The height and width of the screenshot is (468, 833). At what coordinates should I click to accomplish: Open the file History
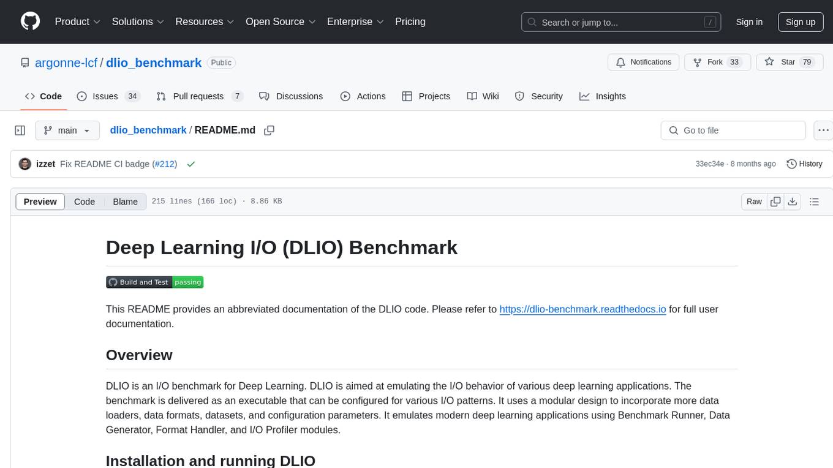(804, 164)
